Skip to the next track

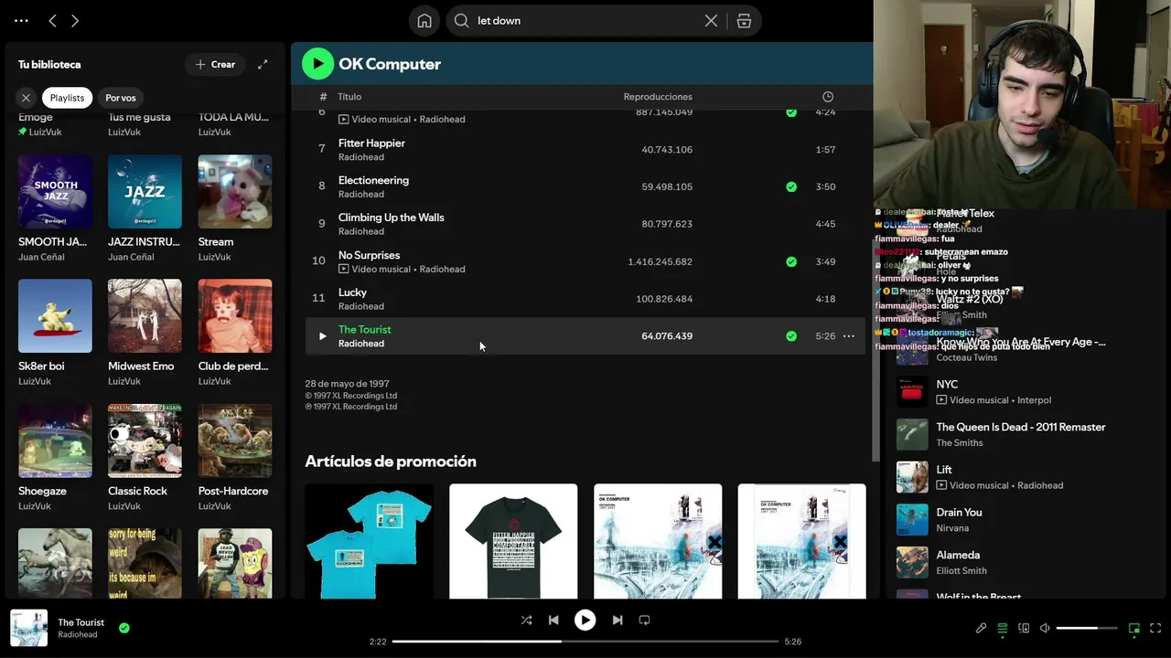click(x=618, y=620)
